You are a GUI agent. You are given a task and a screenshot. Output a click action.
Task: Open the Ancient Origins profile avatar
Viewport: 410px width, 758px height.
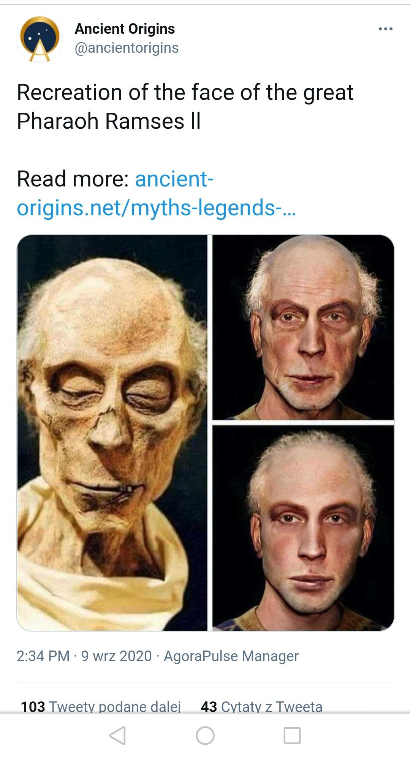coord(40,39)
